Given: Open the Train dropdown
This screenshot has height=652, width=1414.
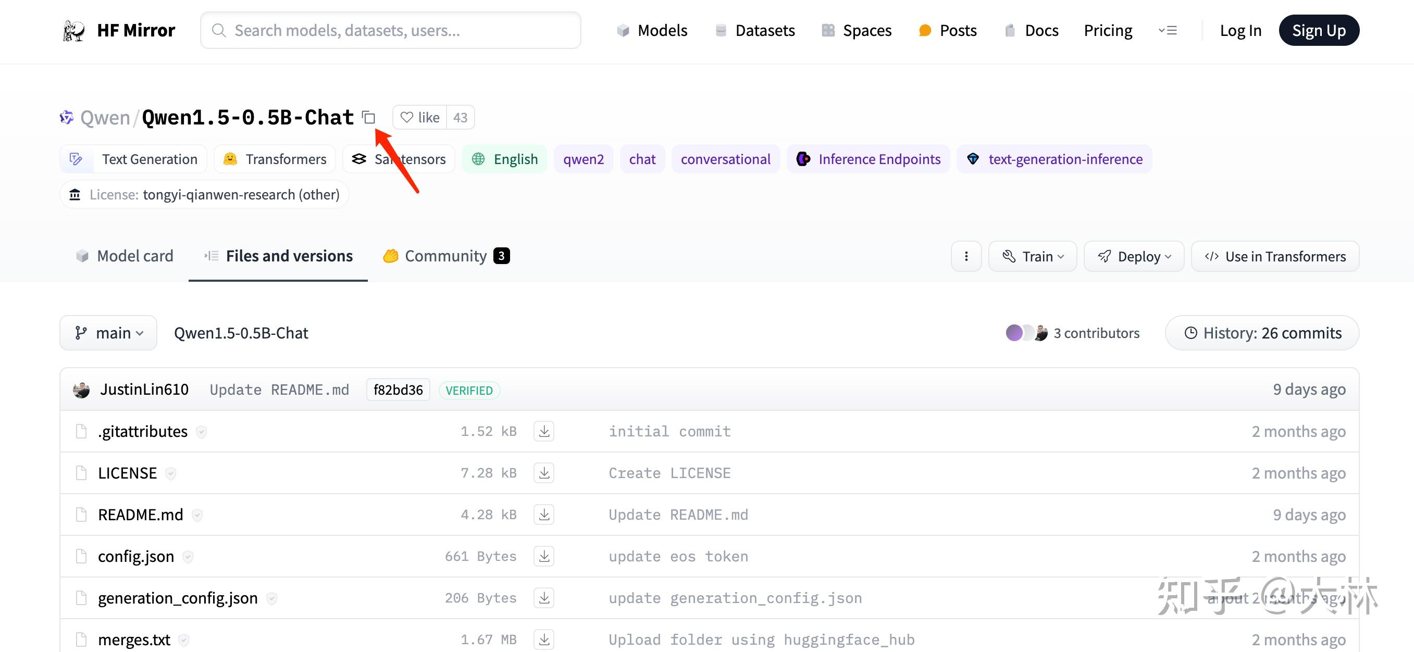Looking at the screenshot, I should (x=1032, y=256).
